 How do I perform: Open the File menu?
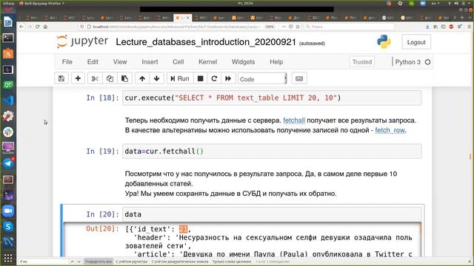[x=67, y=62]
